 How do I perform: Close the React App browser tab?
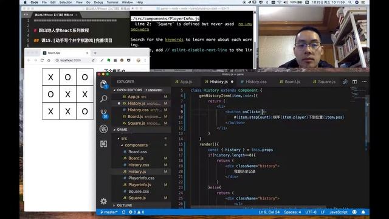[x=87, y=53]
